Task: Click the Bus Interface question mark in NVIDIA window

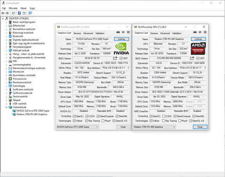Action: point(128,68)
